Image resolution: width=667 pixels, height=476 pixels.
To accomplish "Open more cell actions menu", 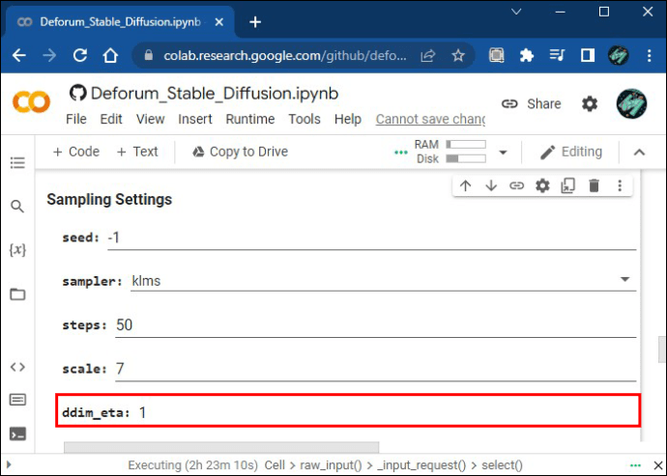I will pyautogui.click(x=620, y=185).
